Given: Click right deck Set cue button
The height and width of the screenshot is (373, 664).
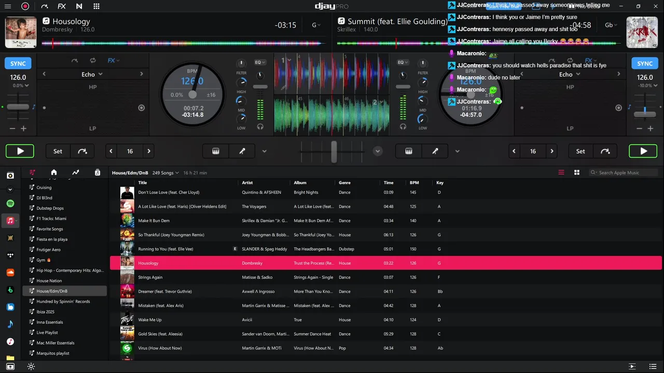Looking at the screenshot, I should click(x=580, y=151).
